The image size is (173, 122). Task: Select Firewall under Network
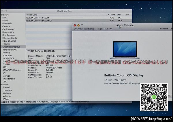pos(6,87)
